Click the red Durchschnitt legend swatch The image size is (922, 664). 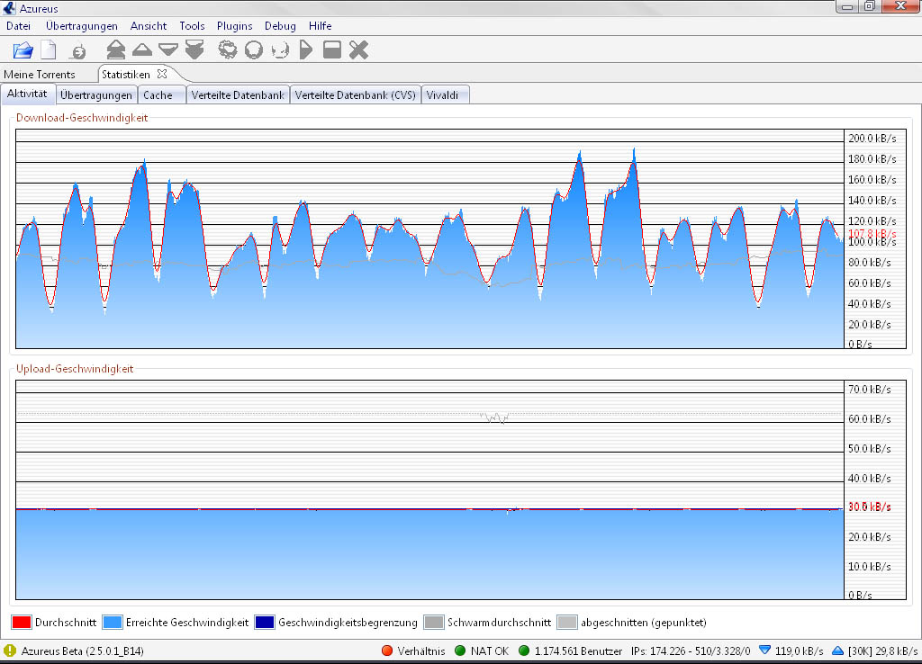(x=22, y=623)
